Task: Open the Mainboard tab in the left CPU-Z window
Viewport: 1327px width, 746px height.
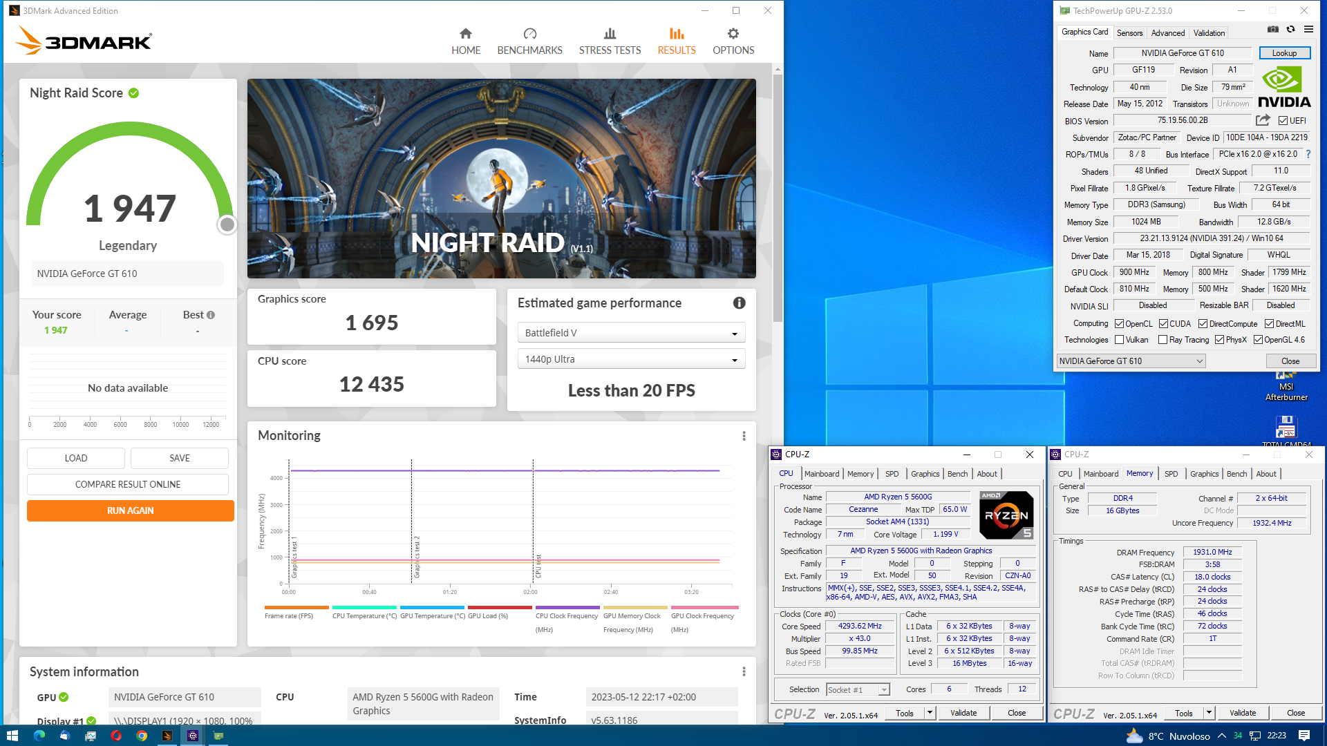Action: pos(821,474)
